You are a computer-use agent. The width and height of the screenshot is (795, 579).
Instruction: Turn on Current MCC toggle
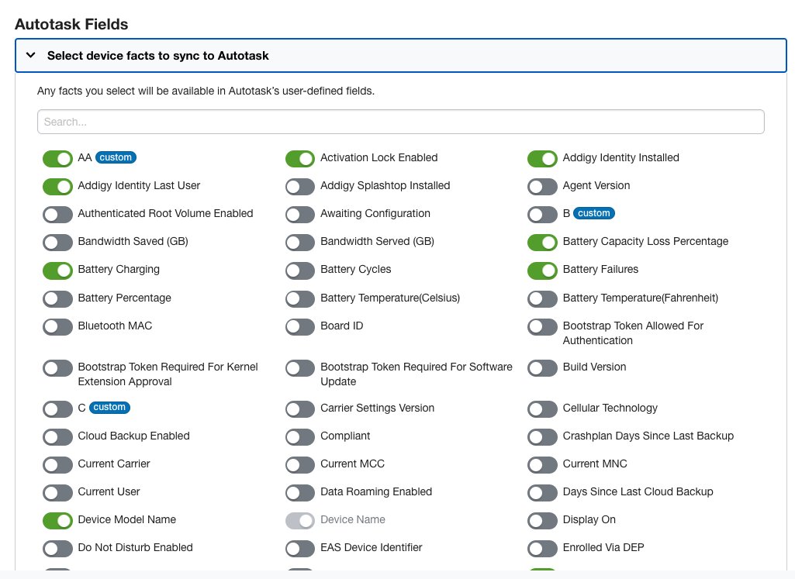coord(300,464)
